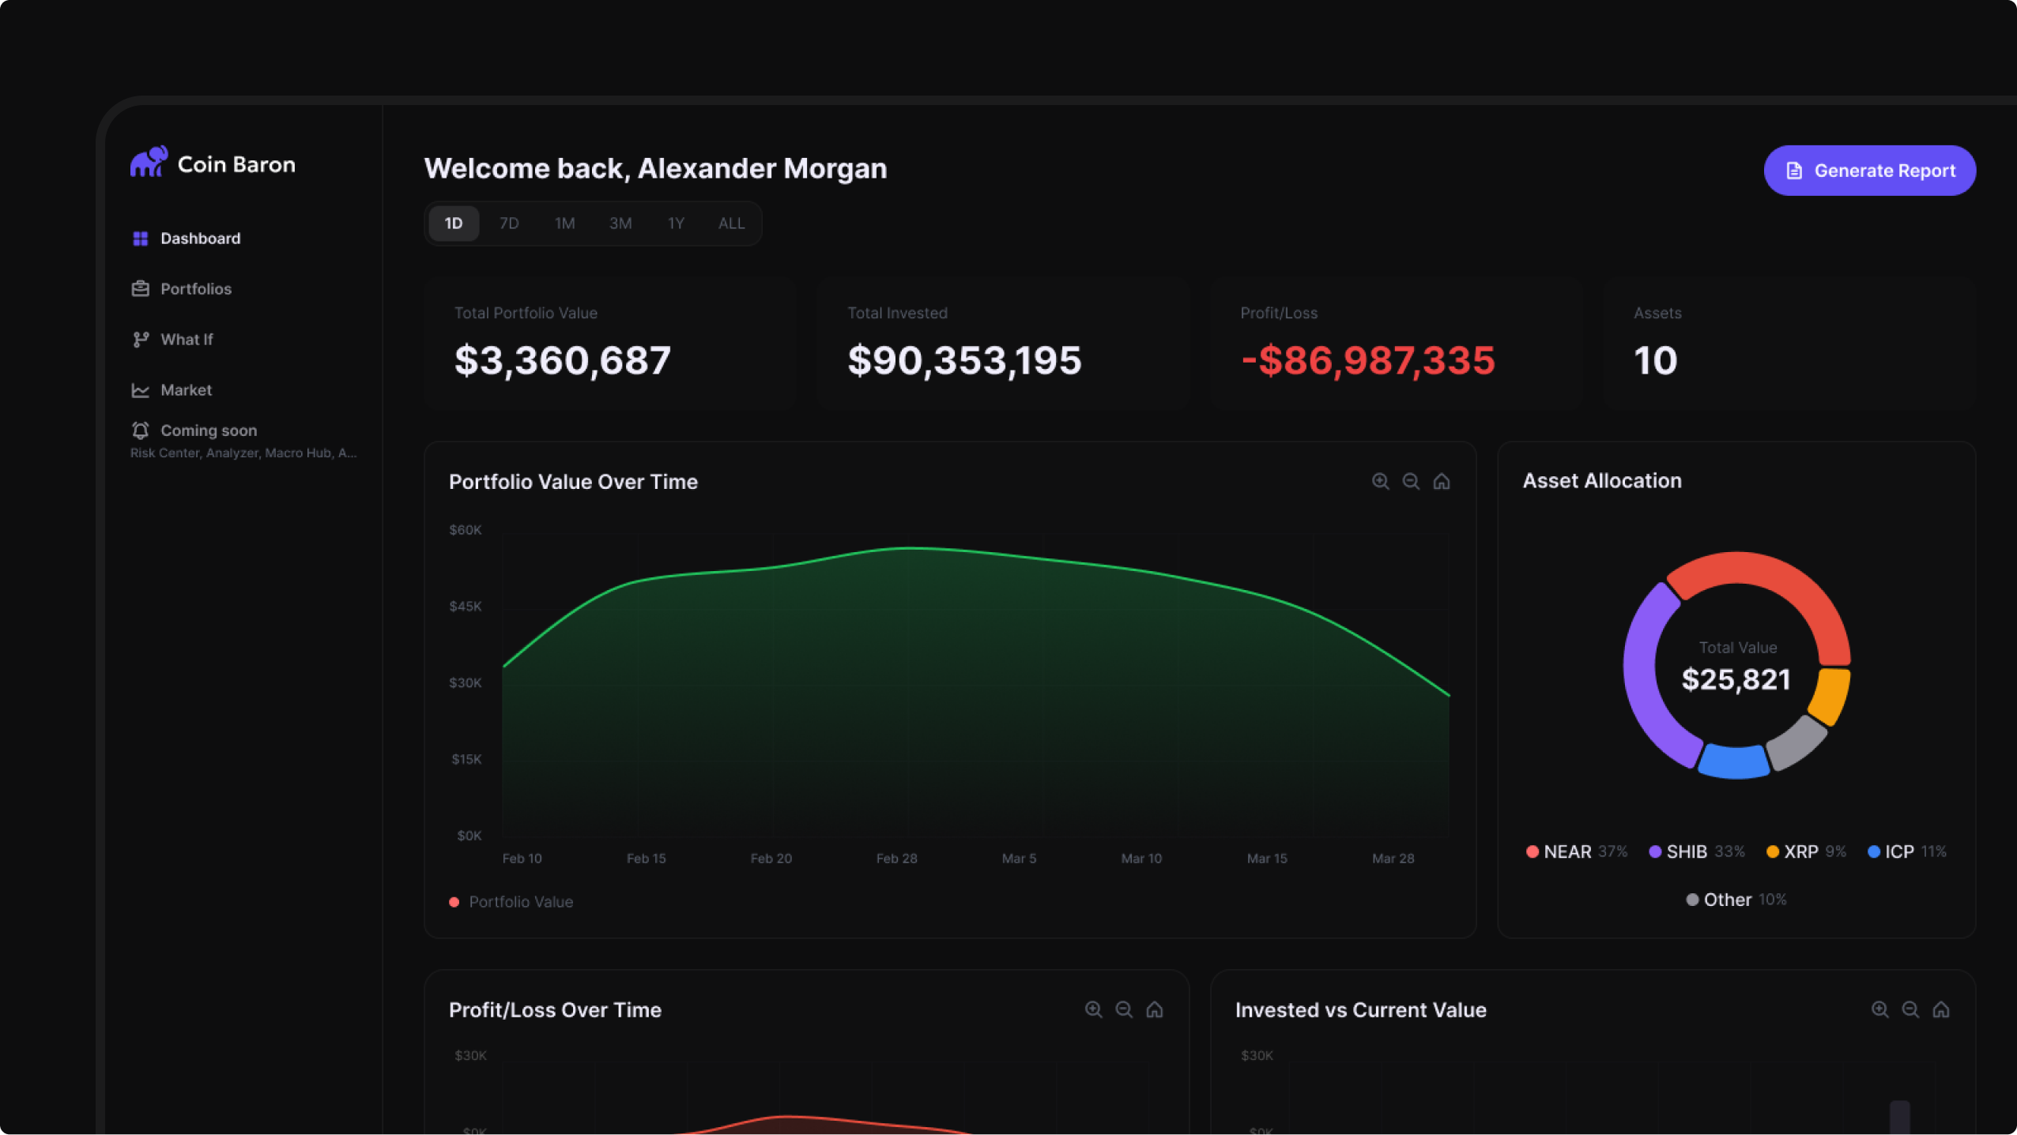Toggle the Portfolio Value legend series

tap(511, 902)
